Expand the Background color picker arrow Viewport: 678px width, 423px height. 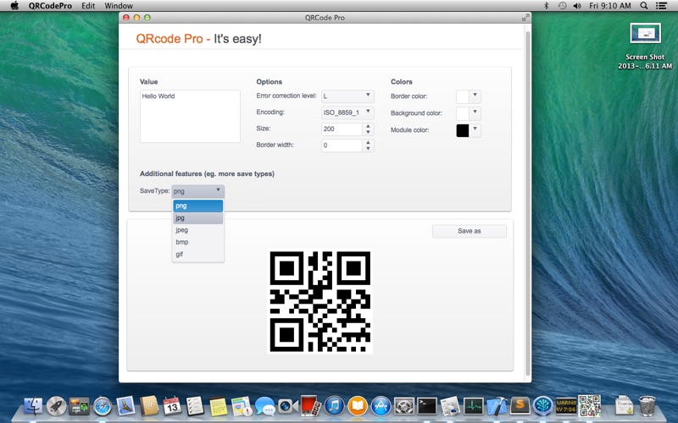(x=475, y=113)
